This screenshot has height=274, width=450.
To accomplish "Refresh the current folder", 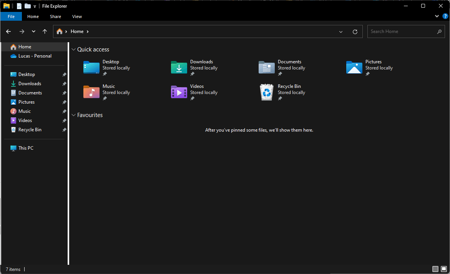I will click(x=355, y=31).
